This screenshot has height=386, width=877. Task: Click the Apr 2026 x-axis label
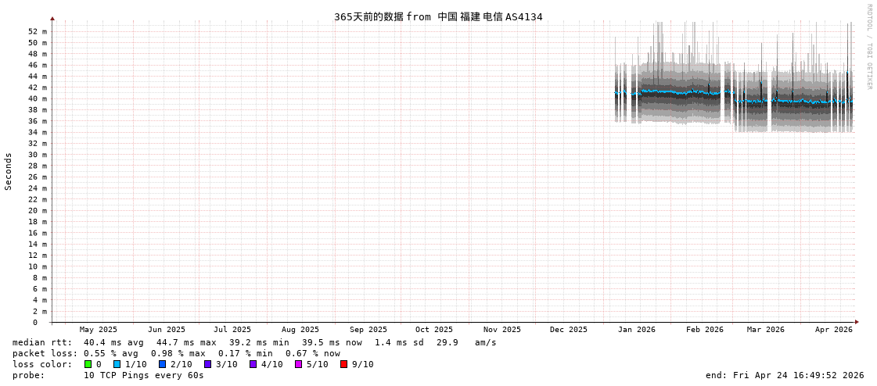[833, 330]
